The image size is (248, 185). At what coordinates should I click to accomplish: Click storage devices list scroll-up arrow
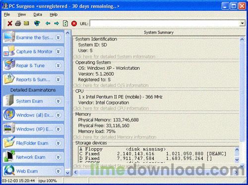pos(237,149)
